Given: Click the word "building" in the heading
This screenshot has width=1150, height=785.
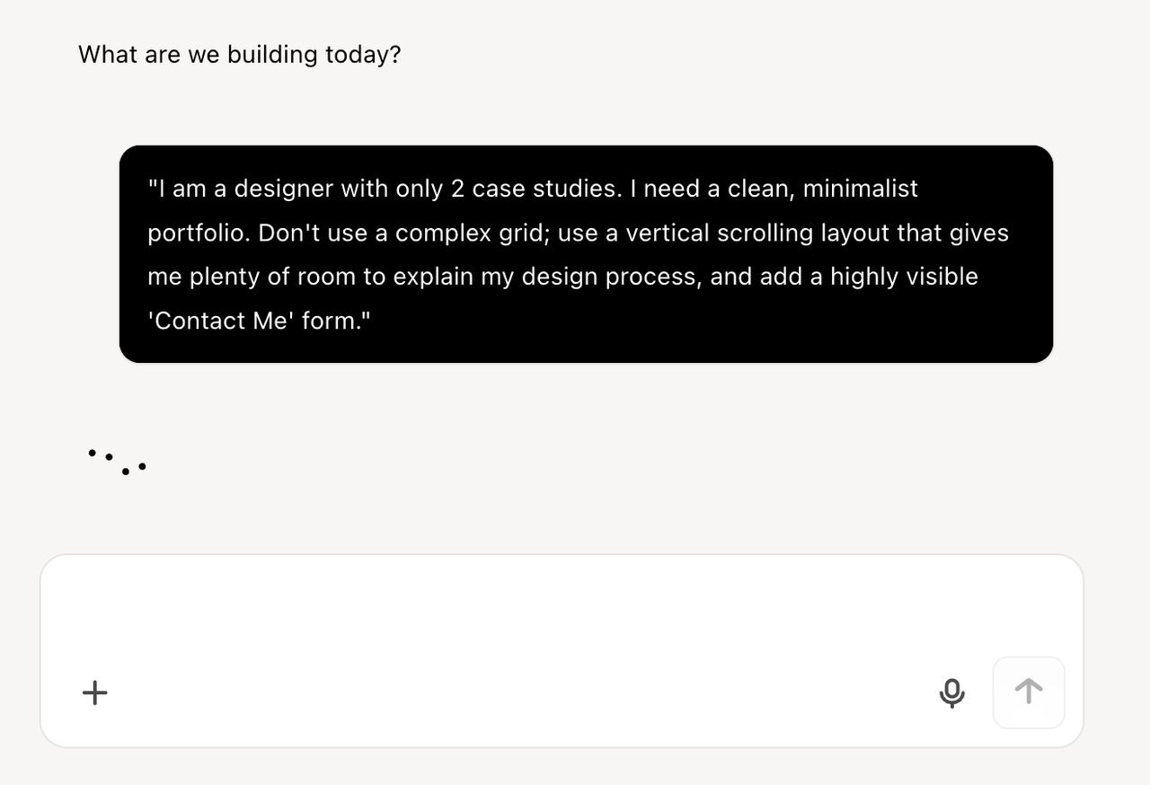Looking at the screenshot, I should 272,55.
